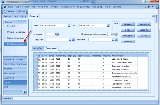Expand more sidebar groups with the chevron button
This screenshot has height=105, width=160.
(x=25, y=92)
